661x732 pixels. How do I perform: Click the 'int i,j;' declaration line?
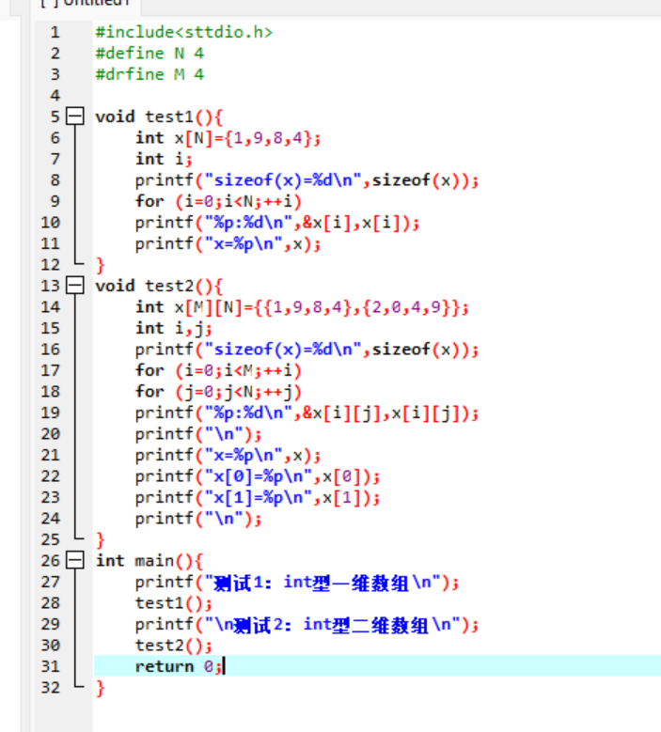click(173, 328)
